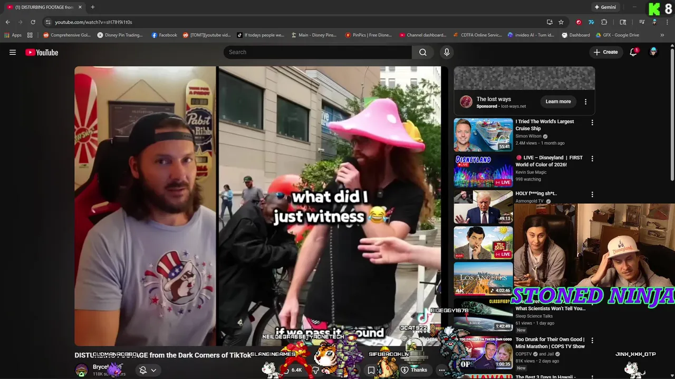The image size is (675, 379).
Task: Open options for The lost ways ad
Action: 585,102
